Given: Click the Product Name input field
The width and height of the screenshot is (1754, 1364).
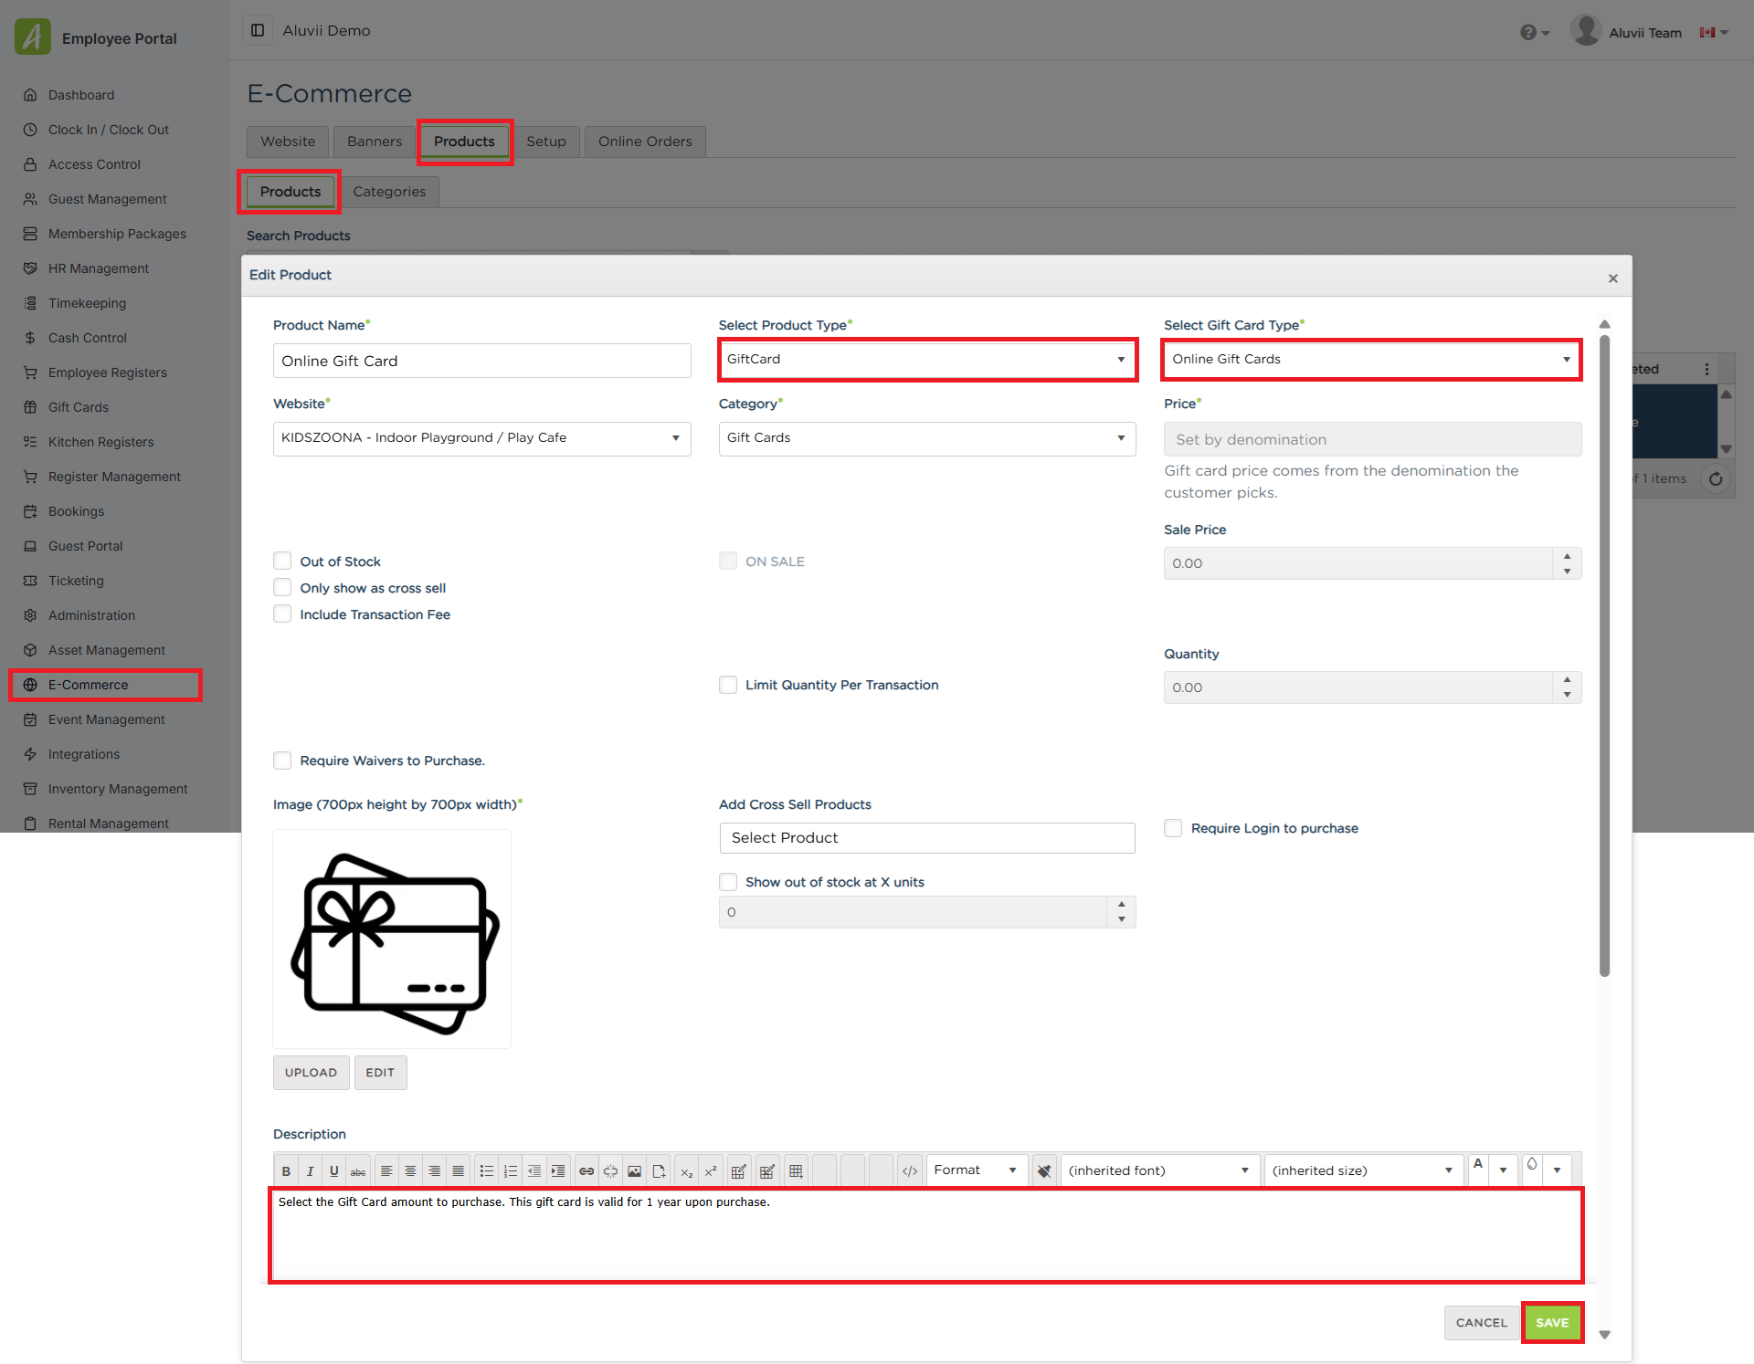Looking at the screenshot, I should pyautogui.click(x=481, y=361).
